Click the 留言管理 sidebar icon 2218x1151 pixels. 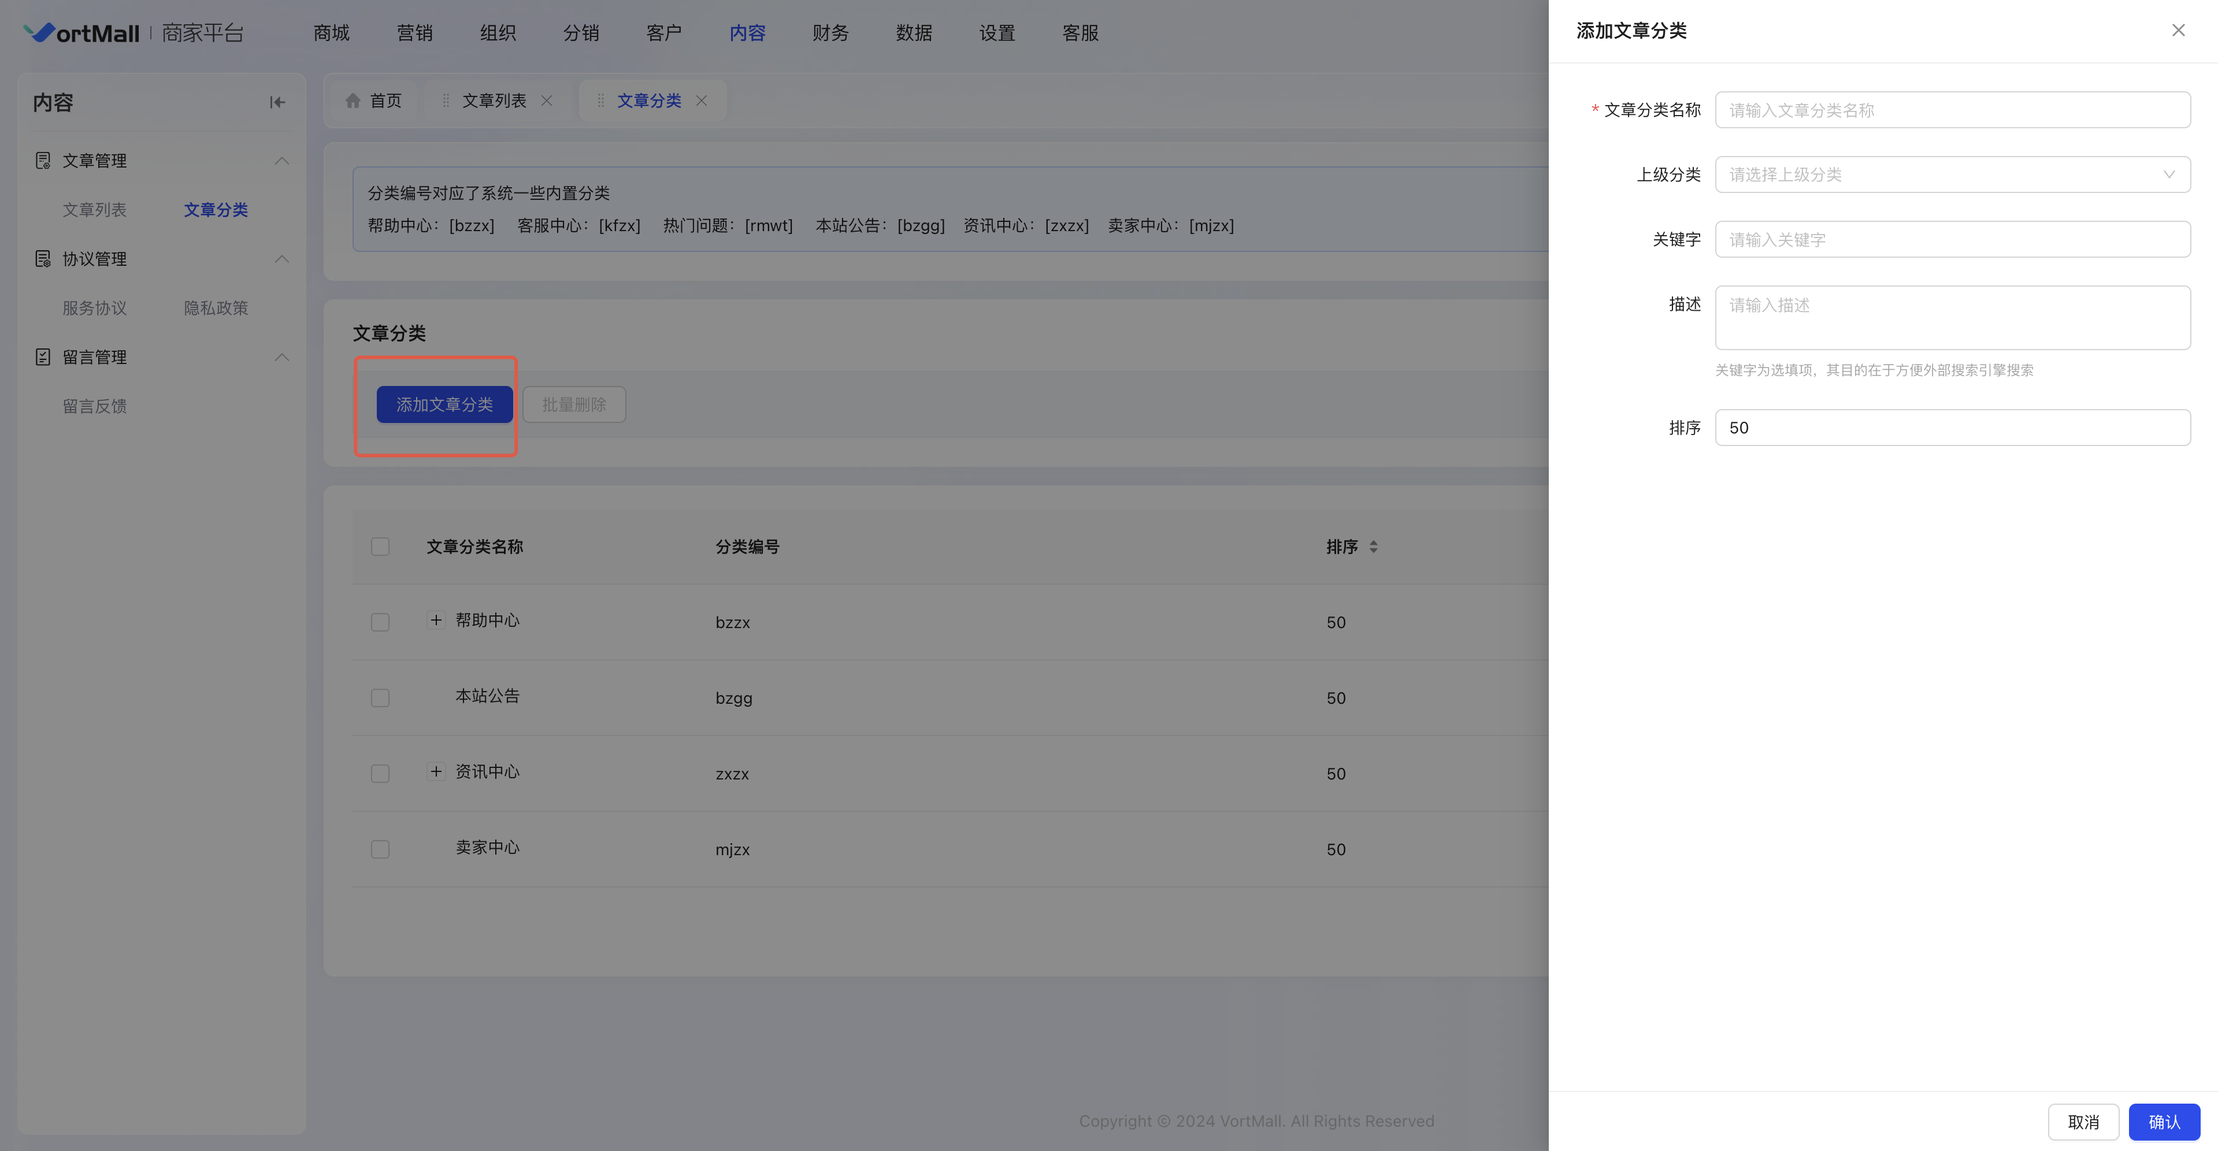(x=42, y=357)
